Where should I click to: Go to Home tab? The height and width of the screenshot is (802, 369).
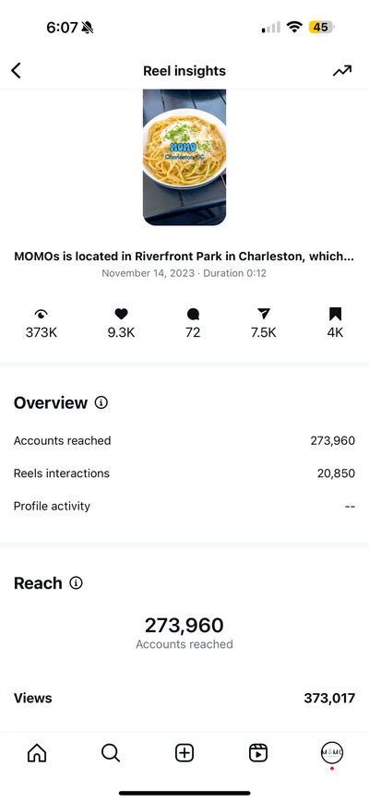37,752
